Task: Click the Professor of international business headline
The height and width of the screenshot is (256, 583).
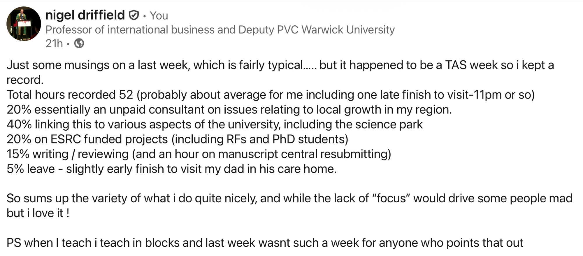Action: 220,30
